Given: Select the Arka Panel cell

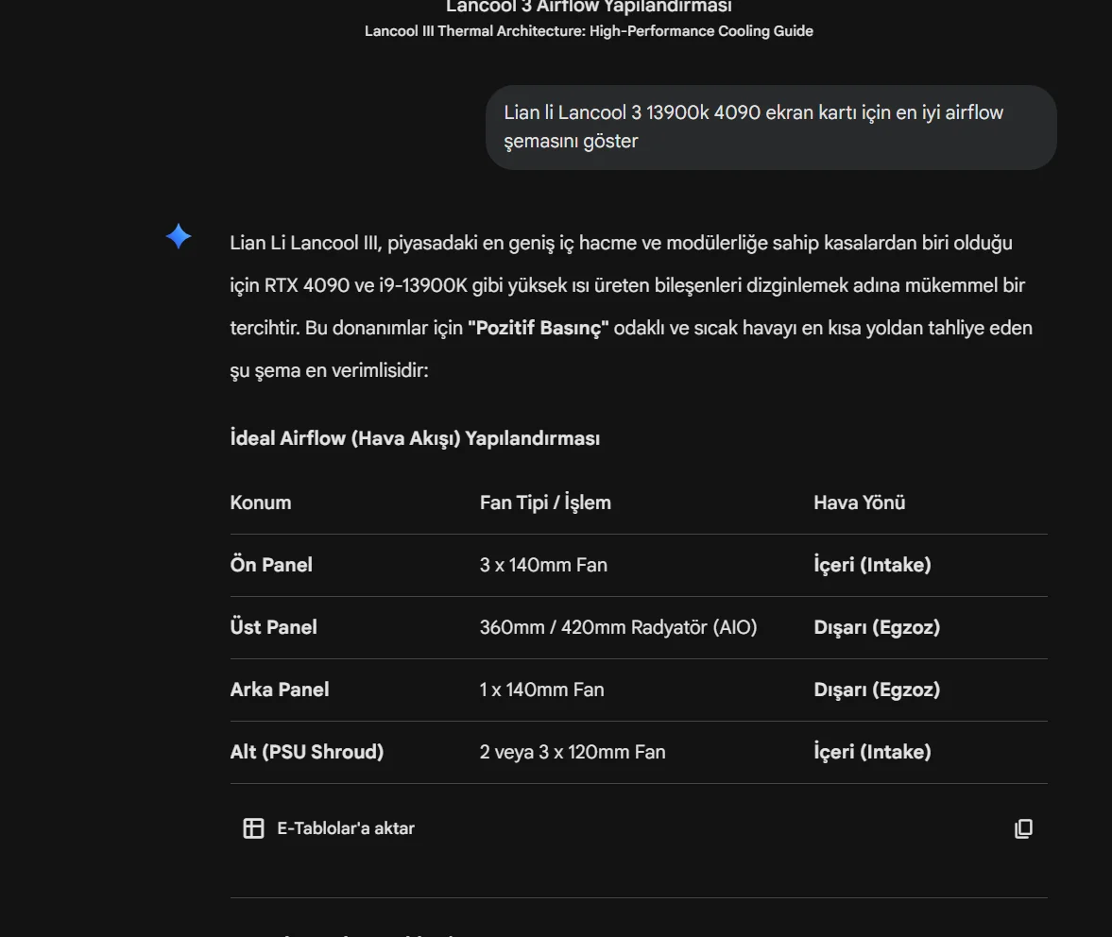Looking at the screenshot, I should [x=280, y=690].
